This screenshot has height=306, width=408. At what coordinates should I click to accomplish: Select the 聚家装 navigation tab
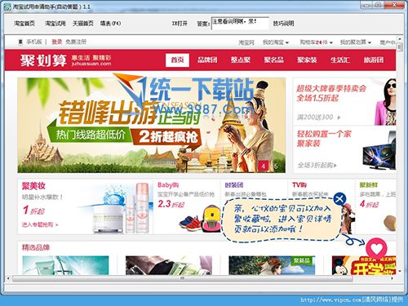coord(307,60)
